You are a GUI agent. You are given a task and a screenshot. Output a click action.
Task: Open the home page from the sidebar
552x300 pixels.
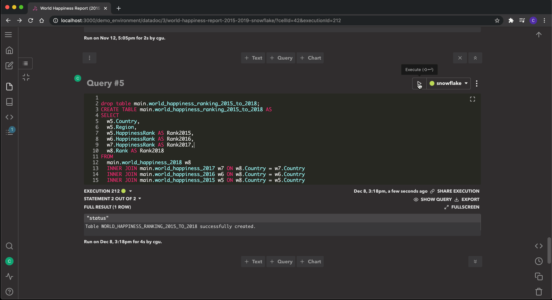pyautogui.click(x=9, y=51)
